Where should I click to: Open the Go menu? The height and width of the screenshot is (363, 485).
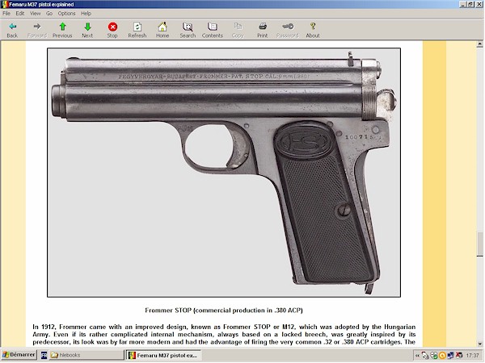tap(49, 13)
